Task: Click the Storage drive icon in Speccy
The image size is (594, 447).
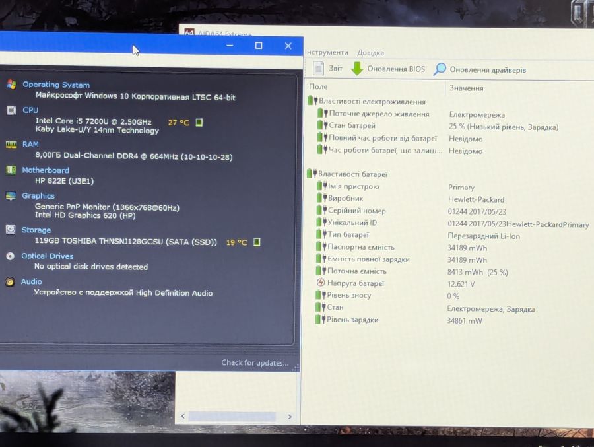Action: tap(11, 230)
